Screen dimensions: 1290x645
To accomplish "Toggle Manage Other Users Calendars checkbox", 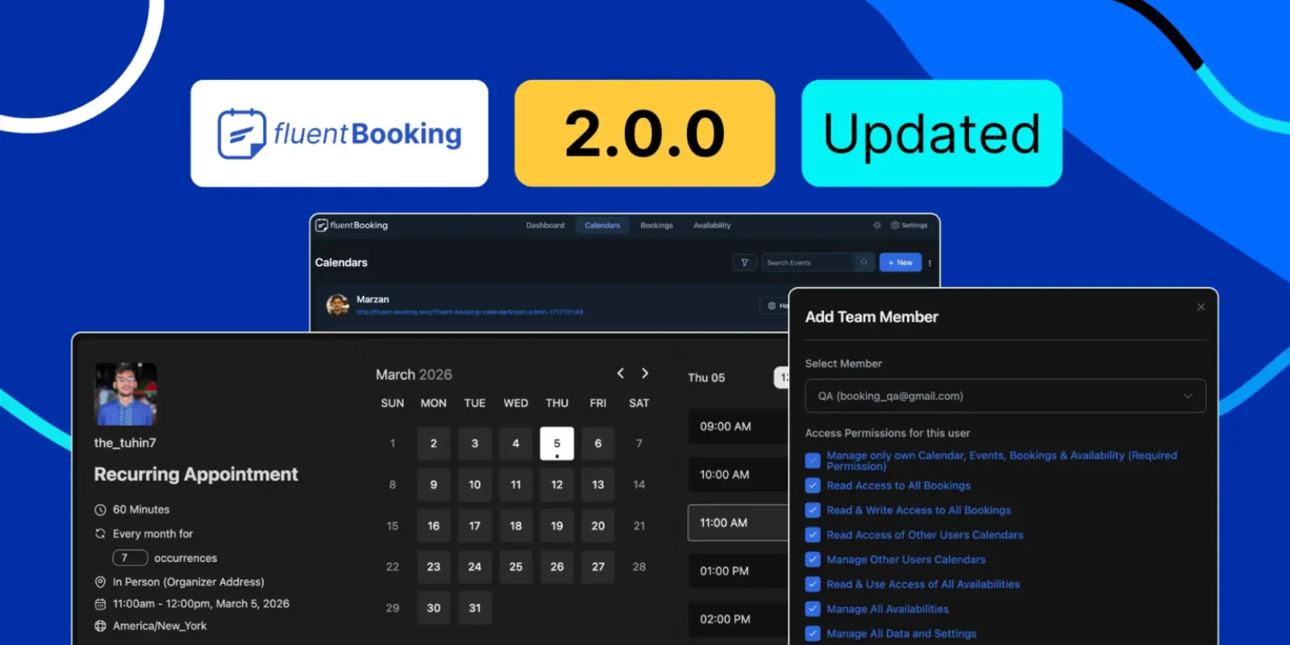I will 813,560.
